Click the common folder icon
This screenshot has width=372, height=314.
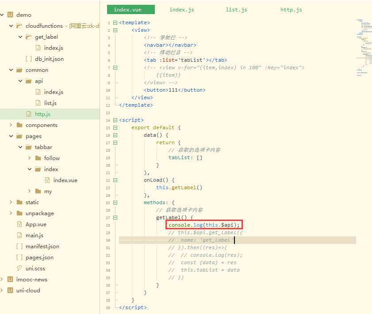coord(19,70)
